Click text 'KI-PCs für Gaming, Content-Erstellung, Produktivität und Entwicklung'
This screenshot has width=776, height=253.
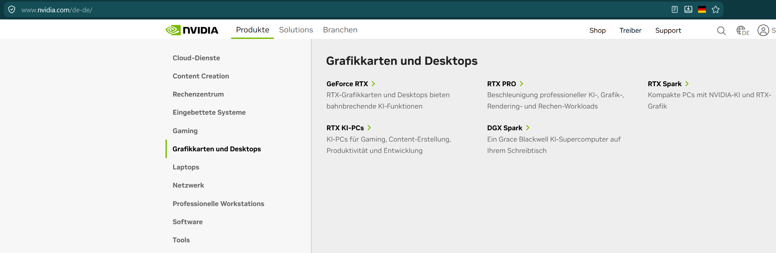click(389, 145)
